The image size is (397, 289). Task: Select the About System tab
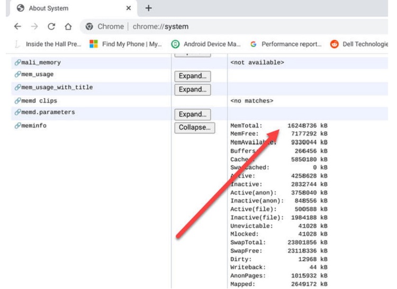tap(64, 8)
